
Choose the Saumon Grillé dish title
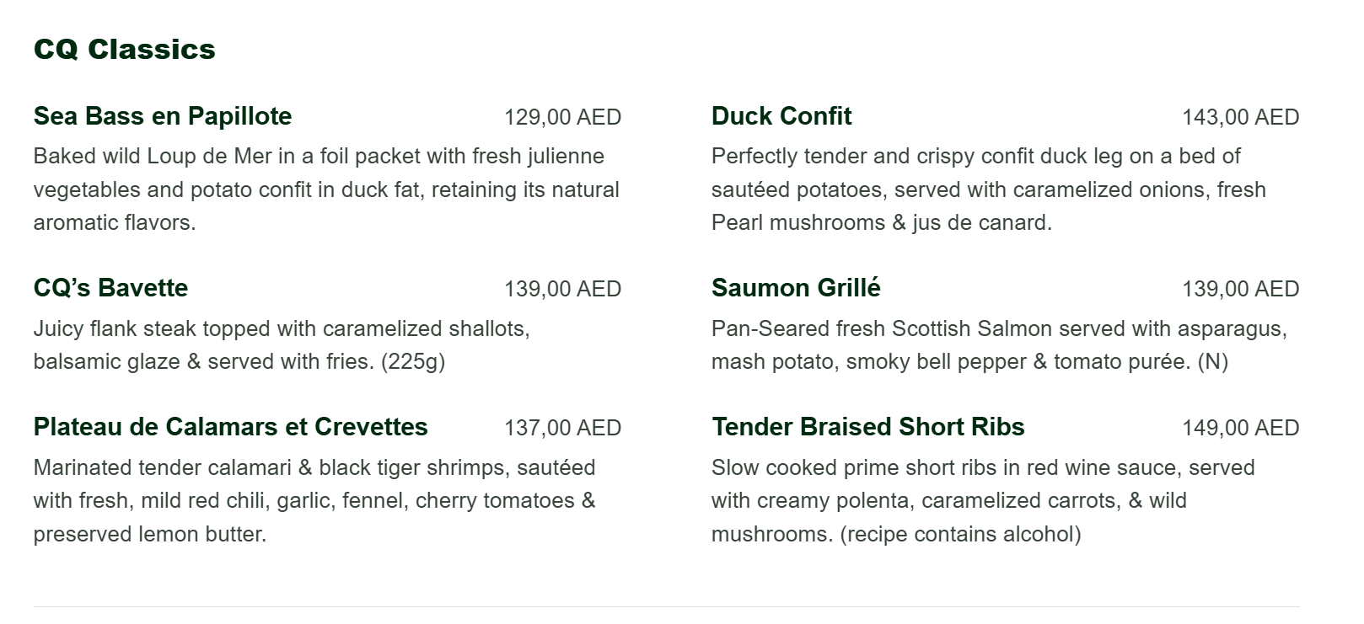point(796,288)
